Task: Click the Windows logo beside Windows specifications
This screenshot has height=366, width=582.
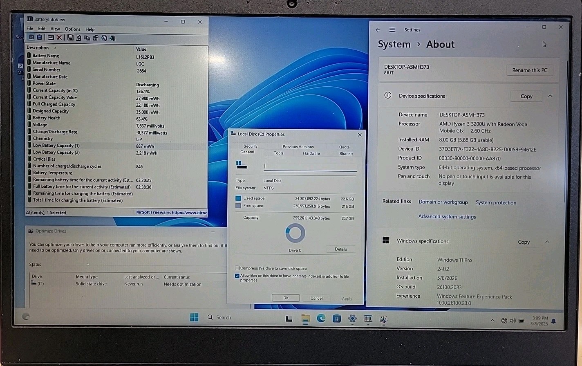Action: click(386, 240)
